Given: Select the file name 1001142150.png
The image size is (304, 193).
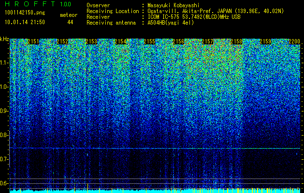Looking at the screenshot, I should [25, 13].
